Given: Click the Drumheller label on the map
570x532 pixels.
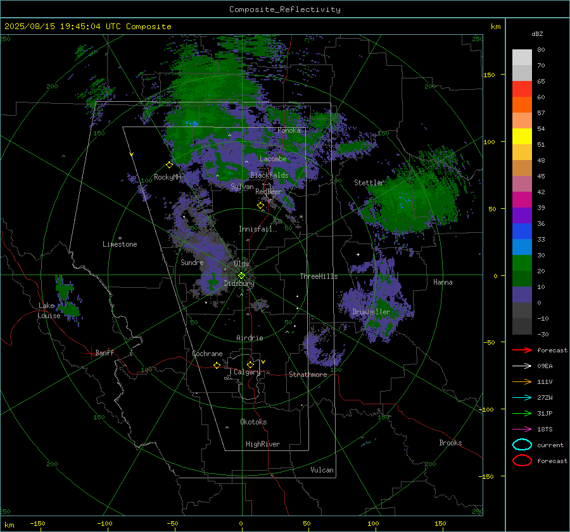Looking at the screenshot, I should pos(371,312).
